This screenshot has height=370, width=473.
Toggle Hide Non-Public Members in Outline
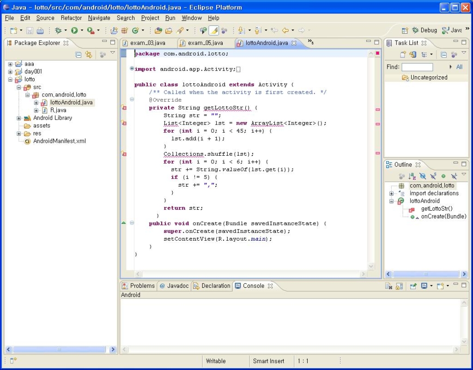click(443, 176)
